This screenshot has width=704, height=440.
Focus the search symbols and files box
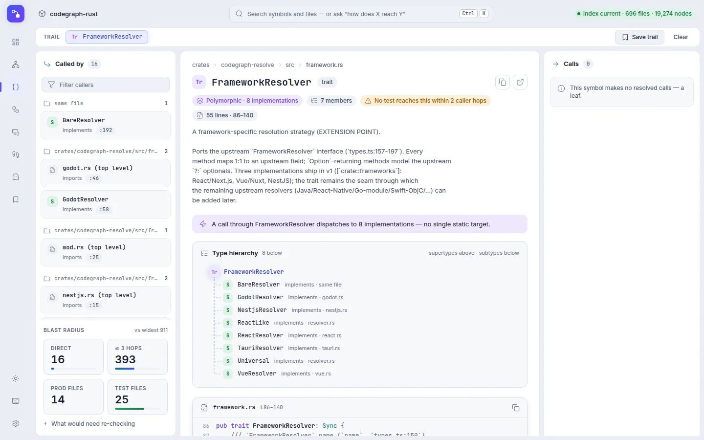[x=361, y=14]
